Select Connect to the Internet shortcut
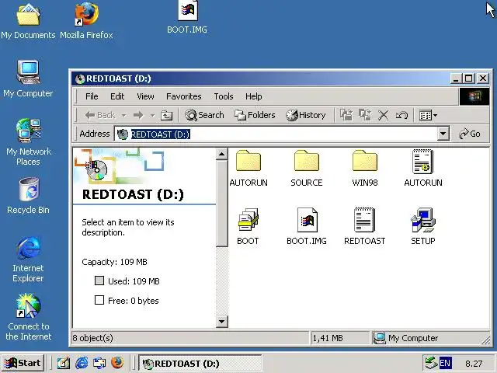The image size is (497, 373). pos(28,316)
